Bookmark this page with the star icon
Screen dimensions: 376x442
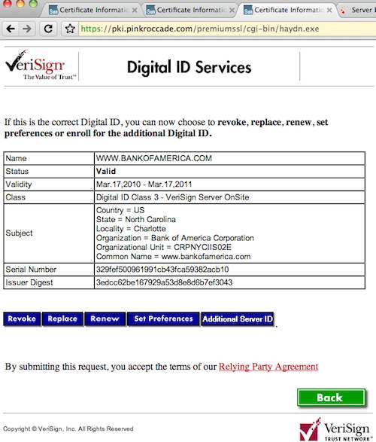[x=70, y=29]
